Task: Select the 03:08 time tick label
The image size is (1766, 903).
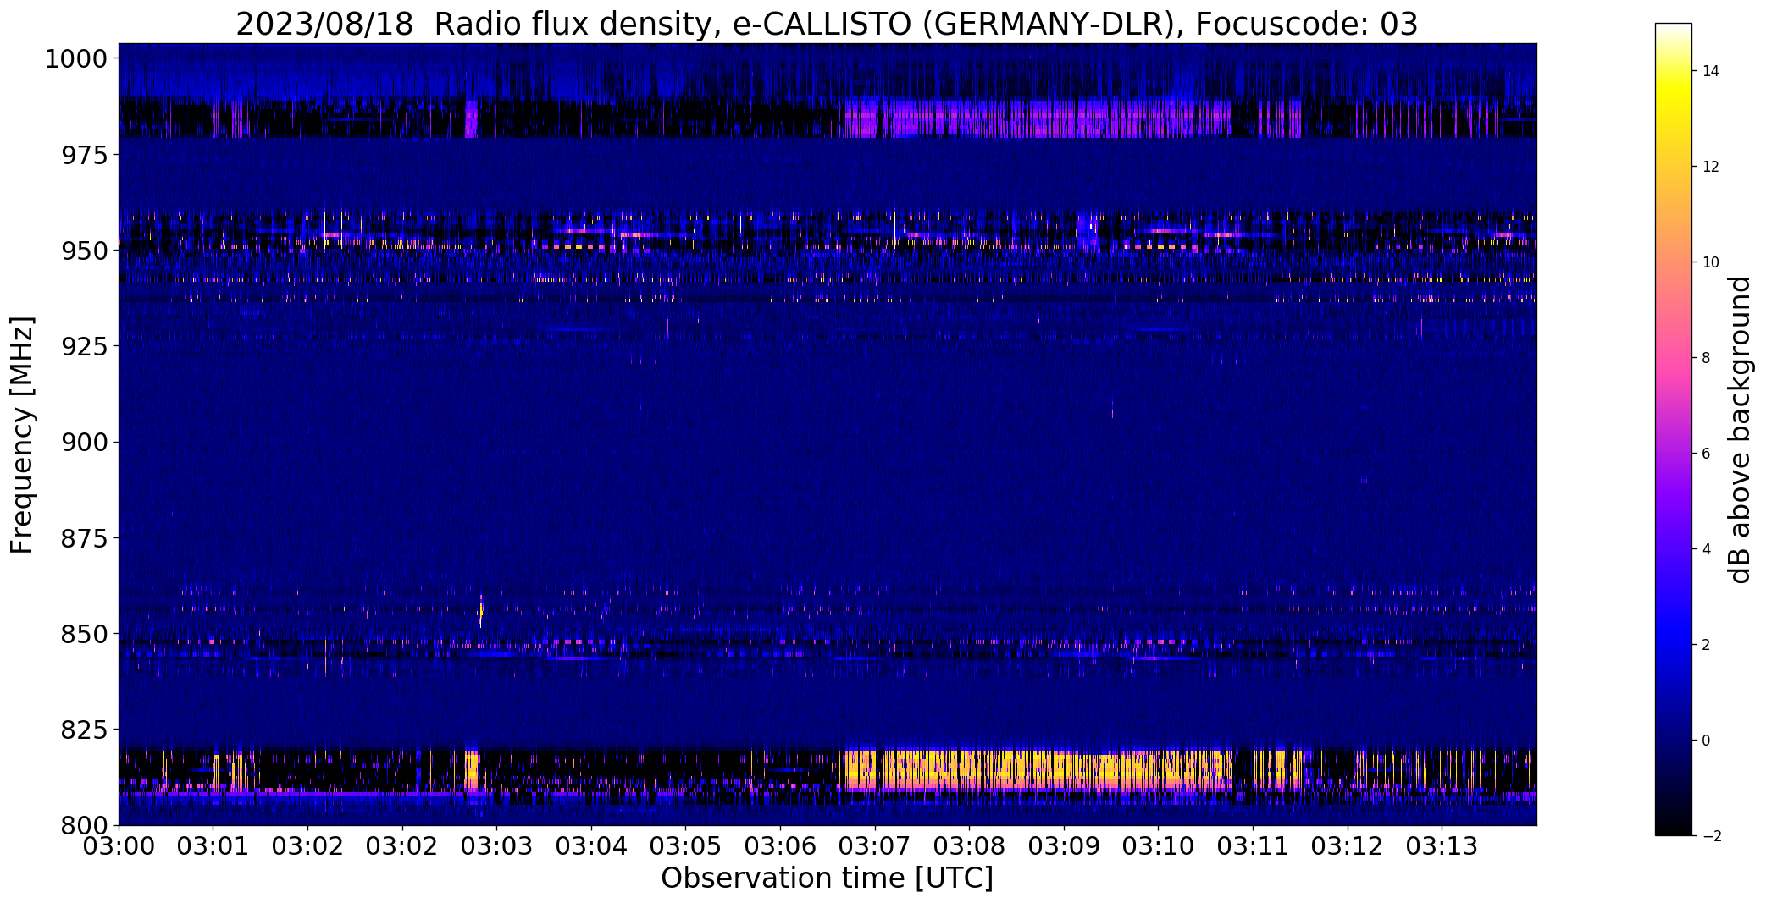Action: pyautogui.click(x=969, y=845)
